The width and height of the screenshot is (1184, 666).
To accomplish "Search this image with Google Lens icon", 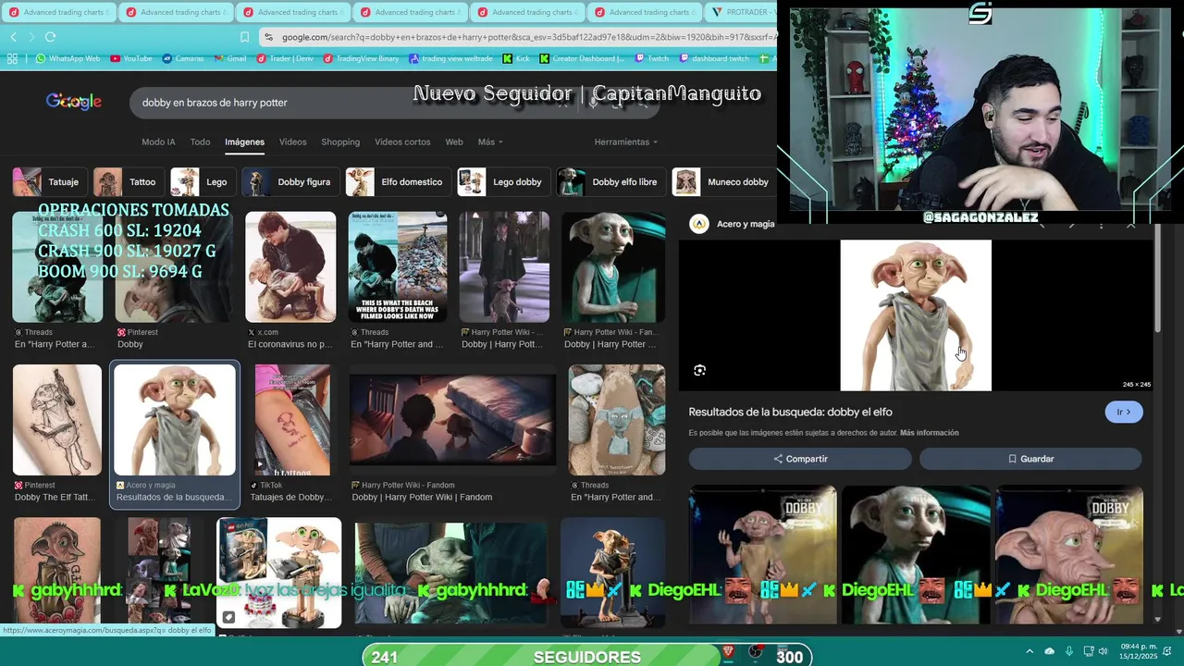I will tap(699, 370).
